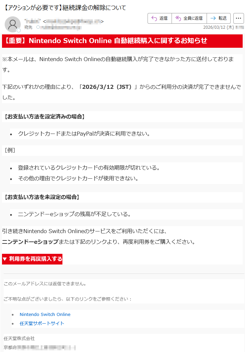Click the 全員に返信 button
The height and width of the screenshot is (352, 245).
(x=189, y=18)
